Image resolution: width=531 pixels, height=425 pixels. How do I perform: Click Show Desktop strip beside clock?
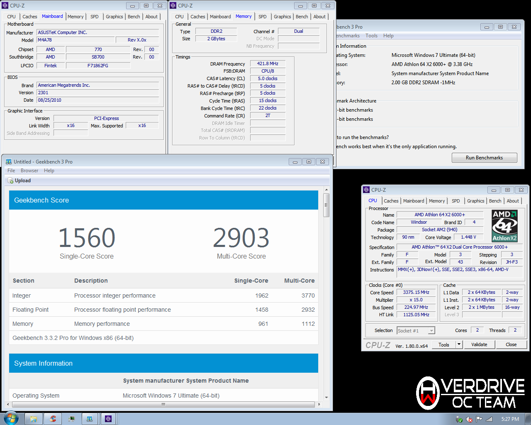click(x=528, y=419)
